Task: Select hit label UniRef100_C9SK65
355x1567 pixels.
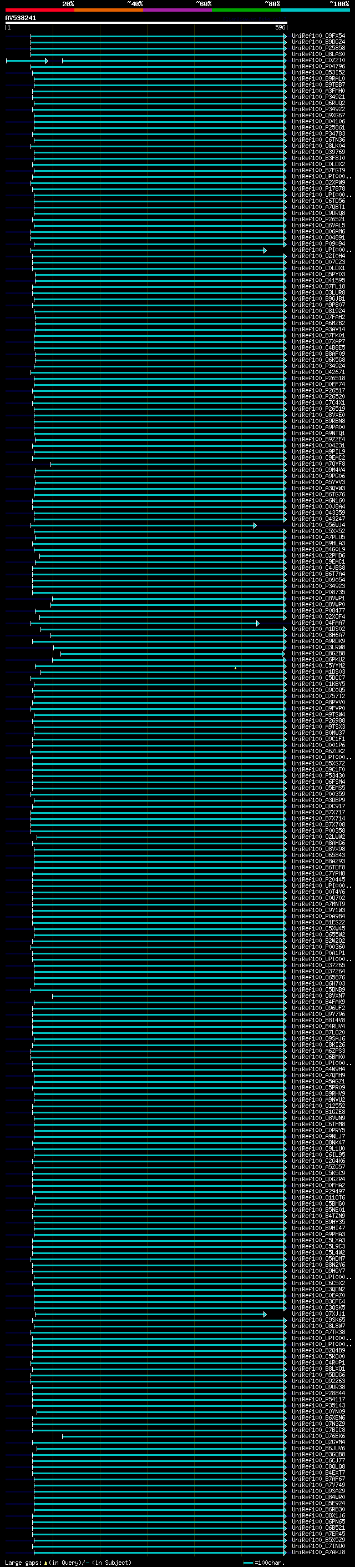Action: tap(318, 1320)
